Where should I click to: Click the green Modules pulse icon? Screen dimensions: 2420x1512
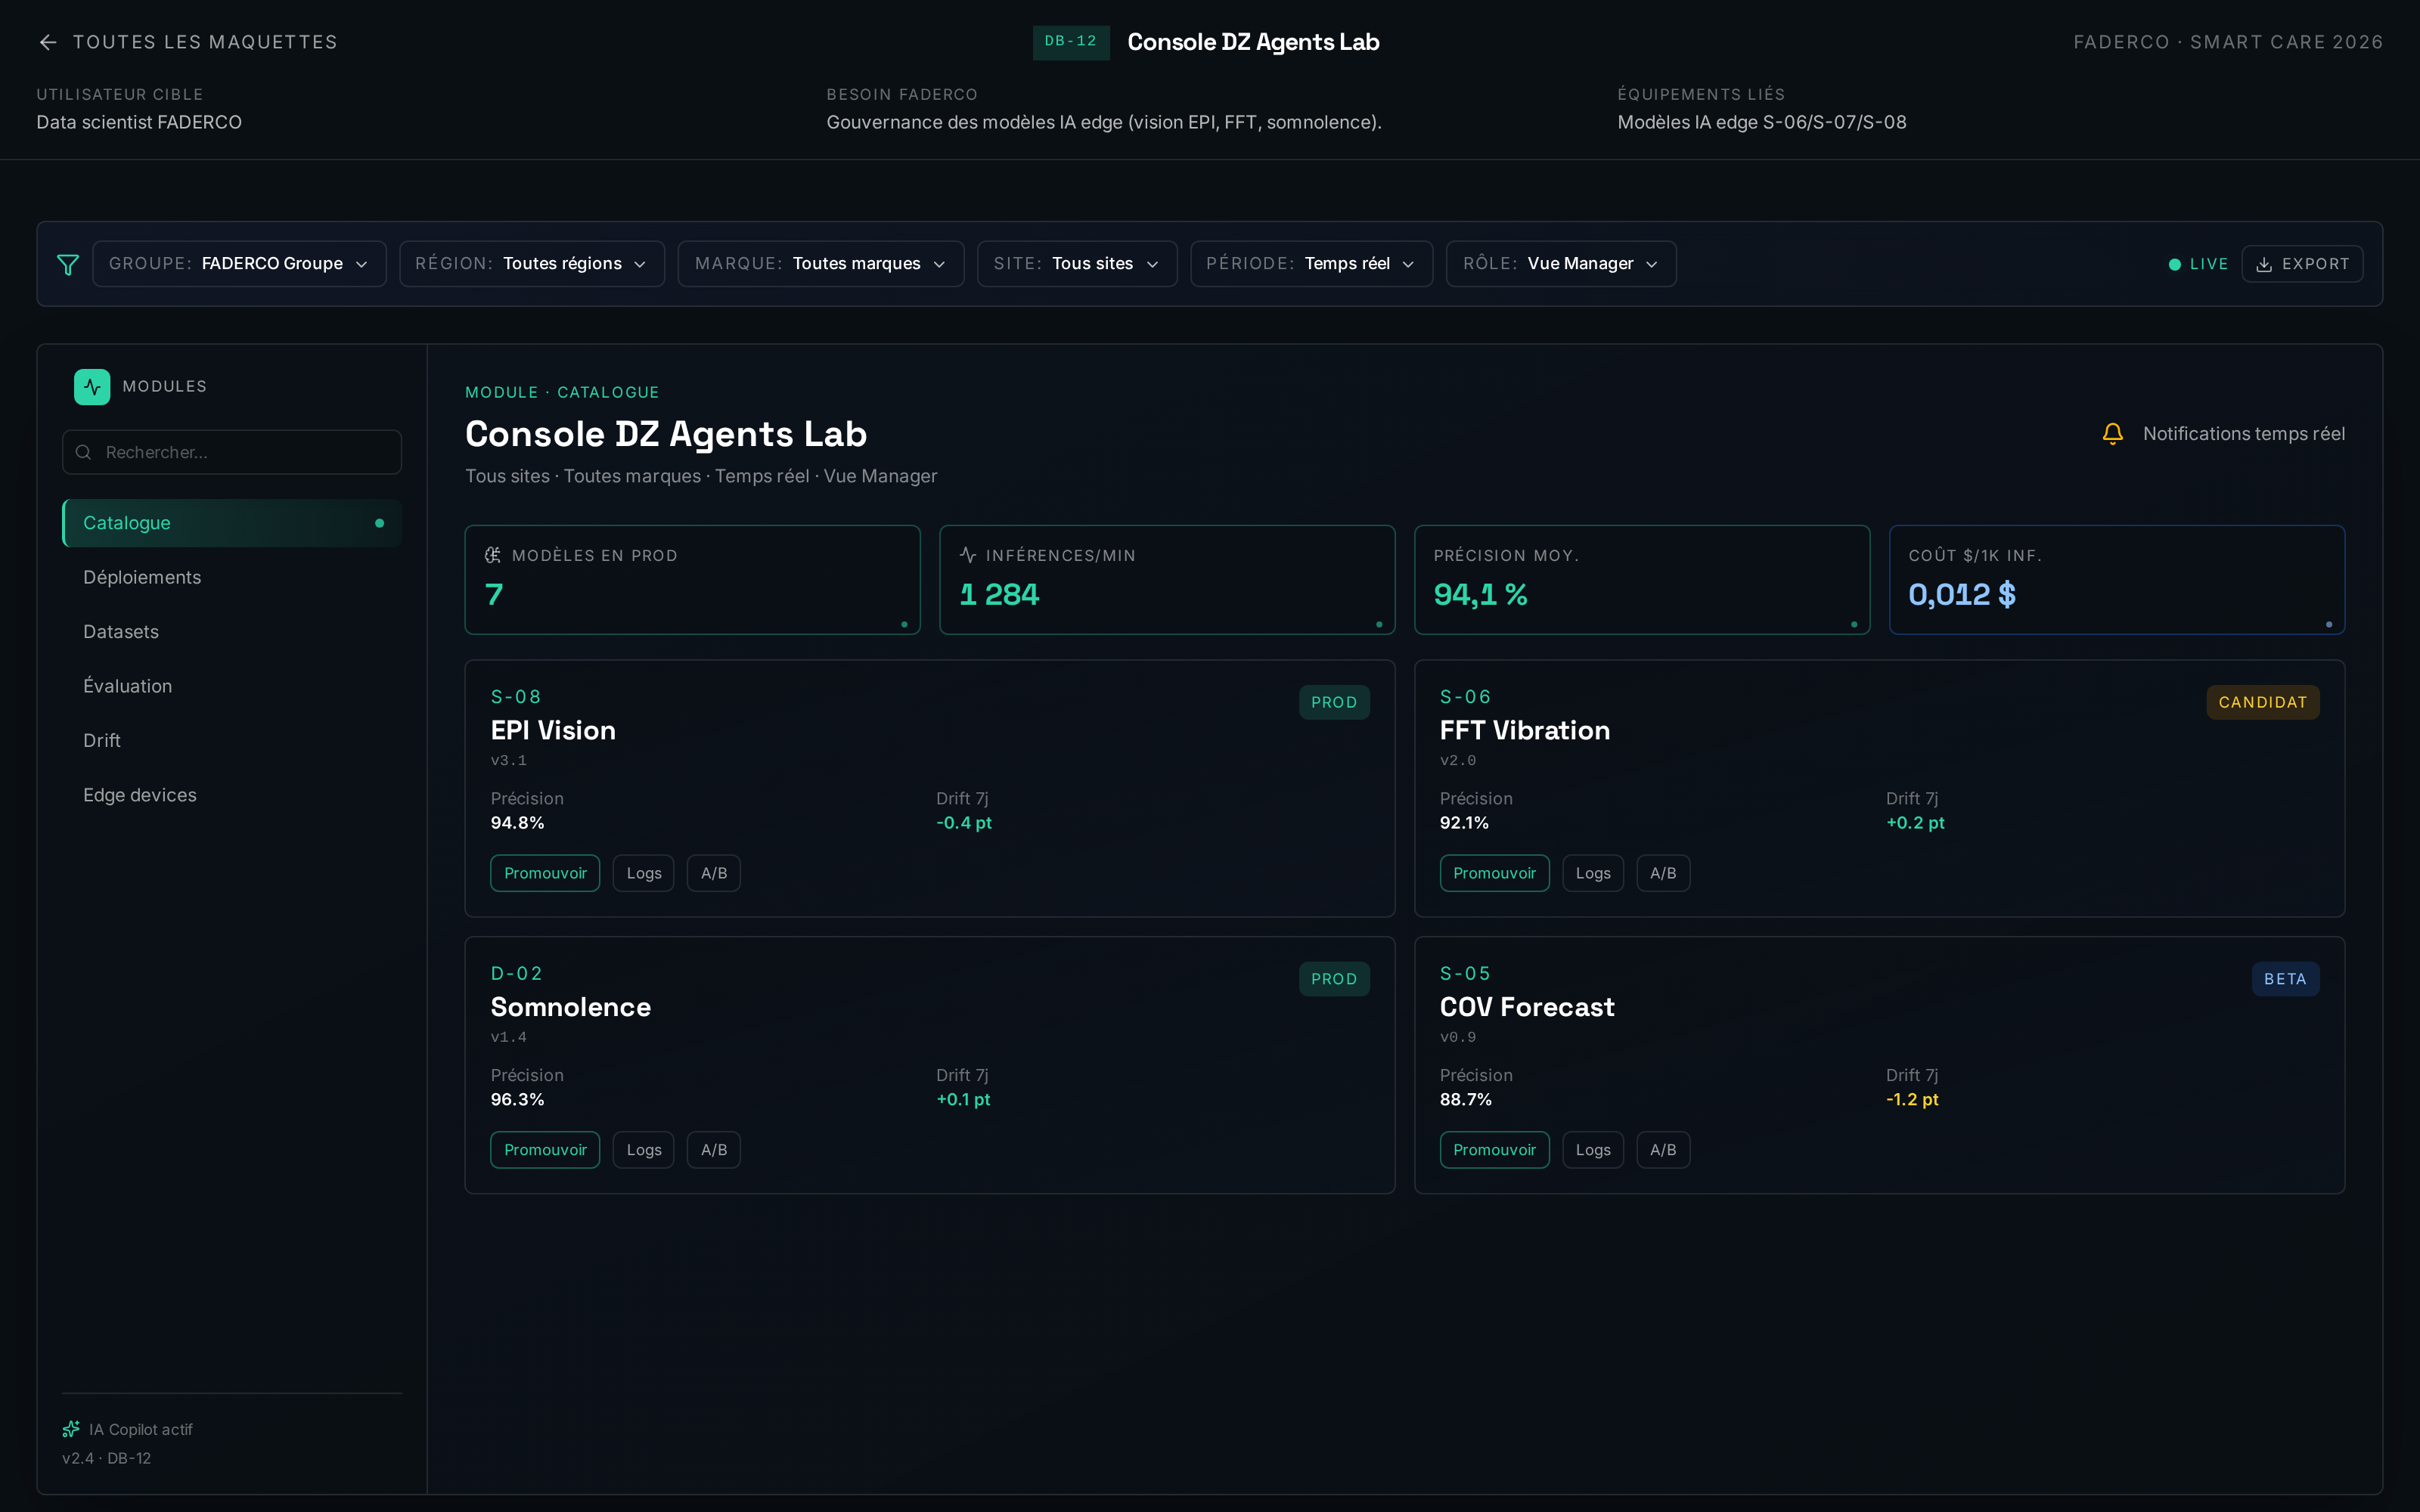point(92,387)
